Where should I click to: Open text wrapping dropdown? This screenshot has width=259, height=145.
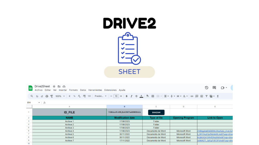(179, 96)
